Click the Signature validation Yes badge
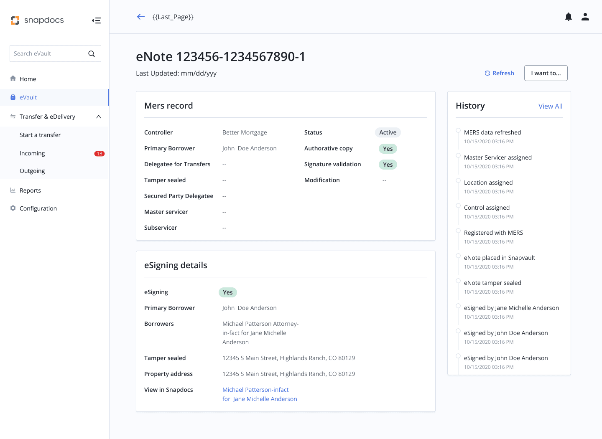602x439 pixels. point(388,165)
